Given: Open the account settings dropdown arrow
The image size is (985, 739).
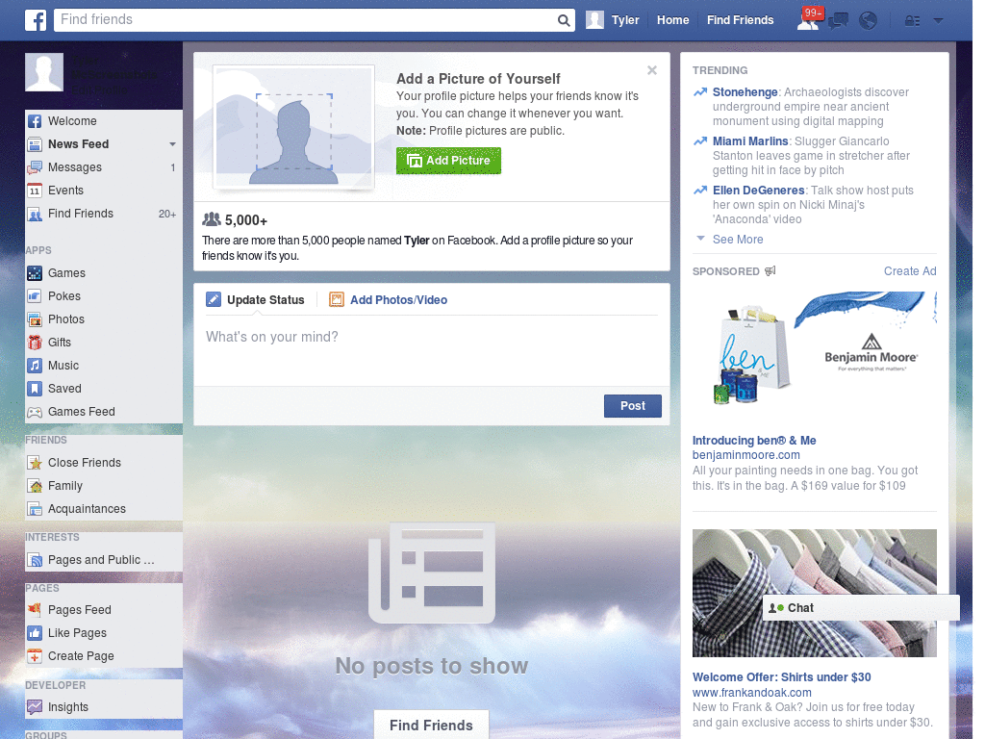Looking at the screenshot, I should (938, 20).
